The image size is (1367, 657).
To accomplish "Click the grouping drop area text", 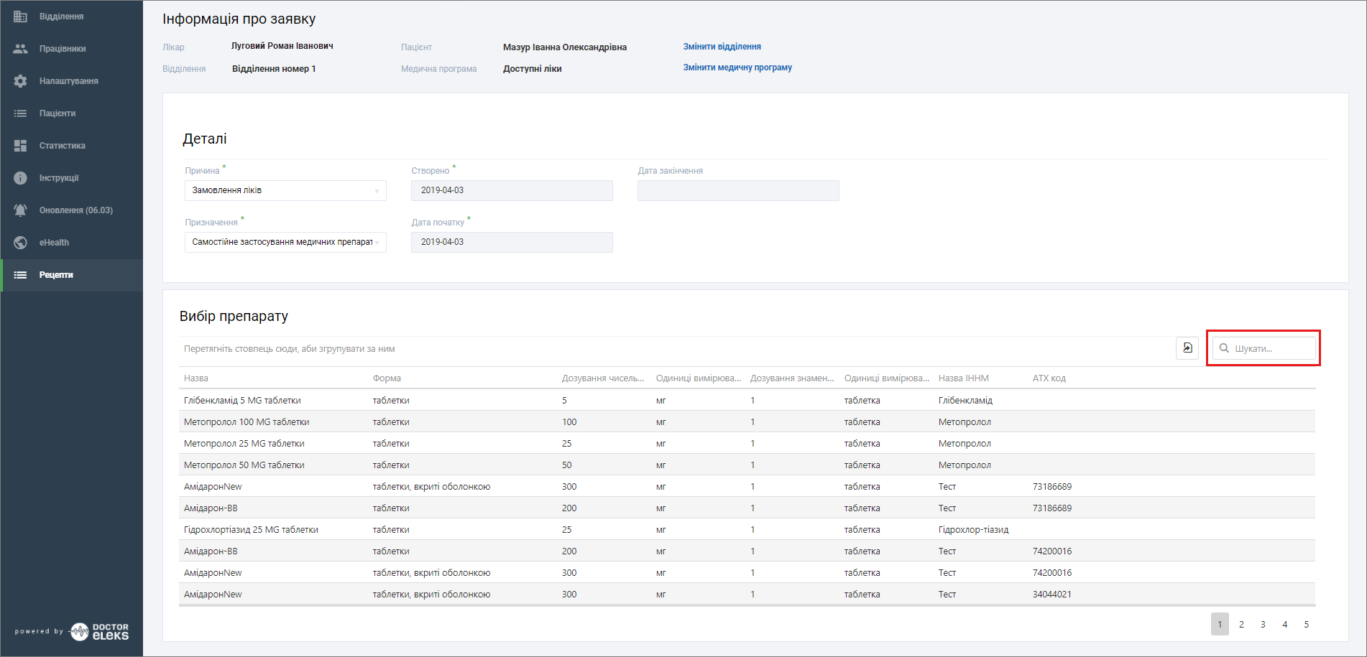I will click(290, 349).
